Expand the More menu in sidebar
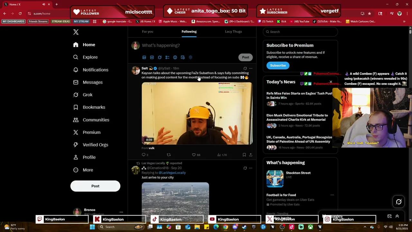 point(83,170)
